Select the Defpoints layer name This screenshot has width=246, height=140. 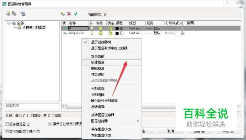point(76,33)
